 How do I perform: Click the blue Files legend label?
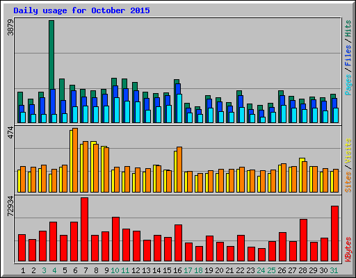click(x=348, y=55)
